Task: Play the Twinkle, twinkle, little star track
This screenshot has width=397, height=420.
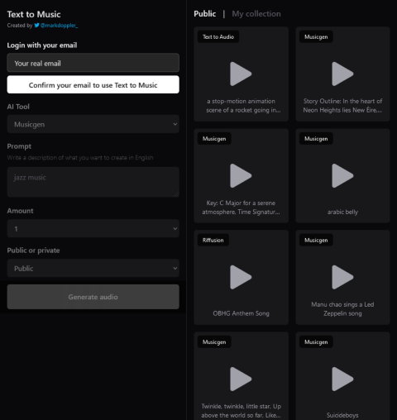Action: (241, 379)
